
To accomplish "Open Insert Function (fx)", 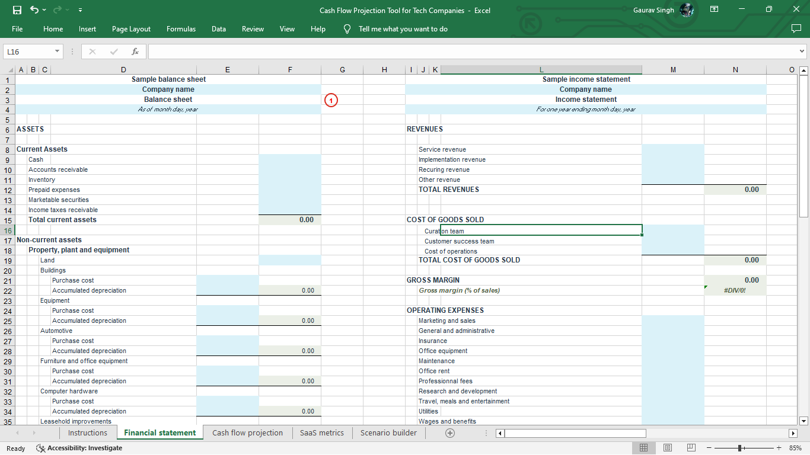I will point(135,52).
